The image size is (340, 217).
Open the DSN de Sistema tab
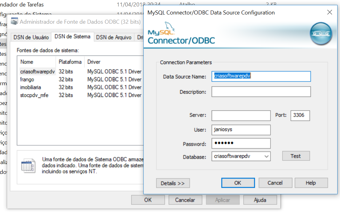point(72,37)
